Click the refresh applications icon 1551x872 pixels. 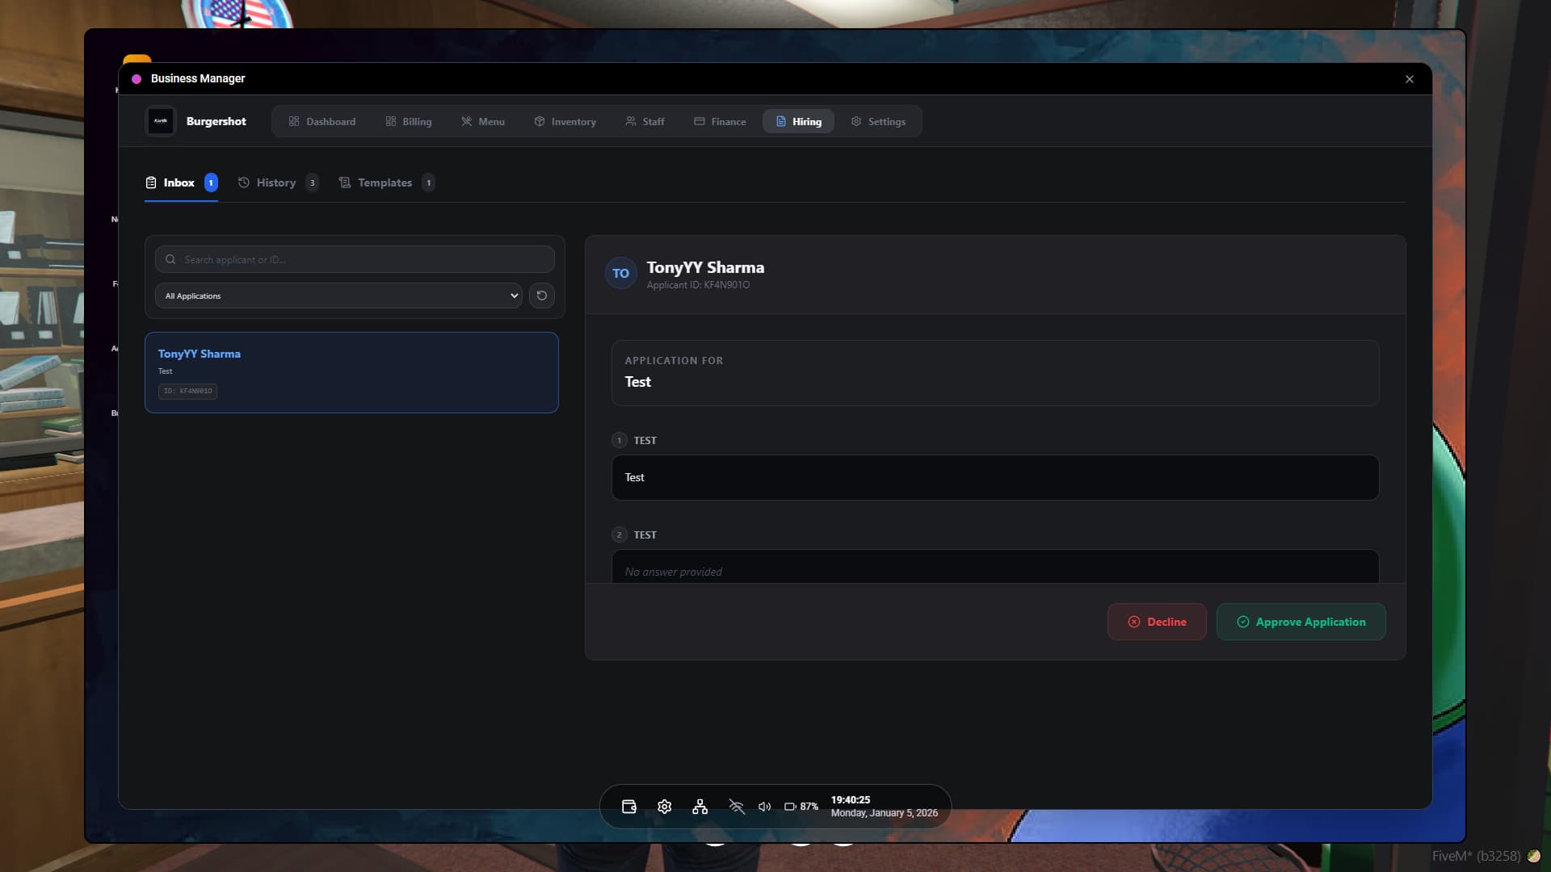coord(541,296)
